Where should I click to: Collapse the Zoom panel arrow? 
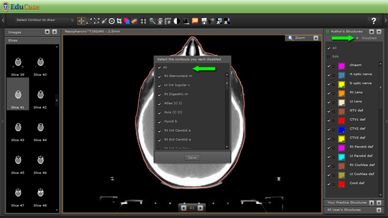(316, 38)
